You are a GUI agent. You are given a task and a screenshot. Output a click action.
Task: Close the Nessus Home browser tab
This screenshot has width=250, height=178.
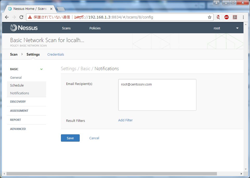click(51, 9)
